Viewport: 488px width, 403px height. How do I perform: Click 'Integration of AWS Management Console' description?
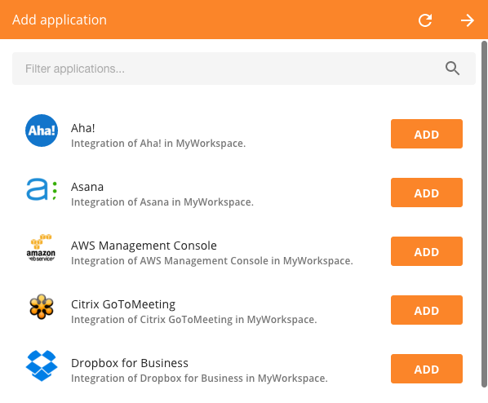click(x=212, y=261)
